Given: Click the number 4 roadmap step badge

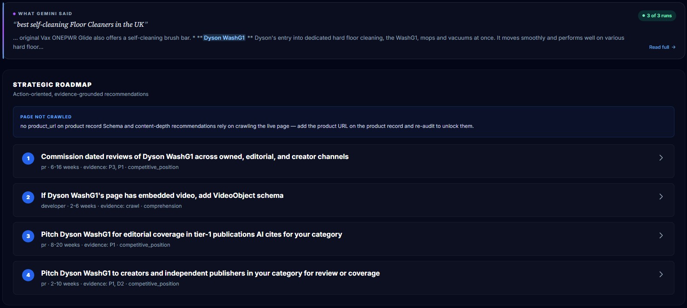Looking at the screenshot, I should tap(28, 275).
